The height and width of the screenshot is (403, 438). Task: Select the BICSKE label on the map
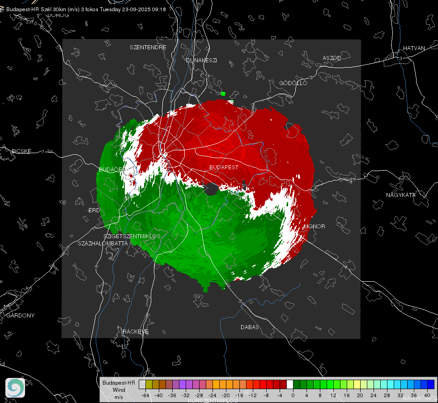(21, 151)
